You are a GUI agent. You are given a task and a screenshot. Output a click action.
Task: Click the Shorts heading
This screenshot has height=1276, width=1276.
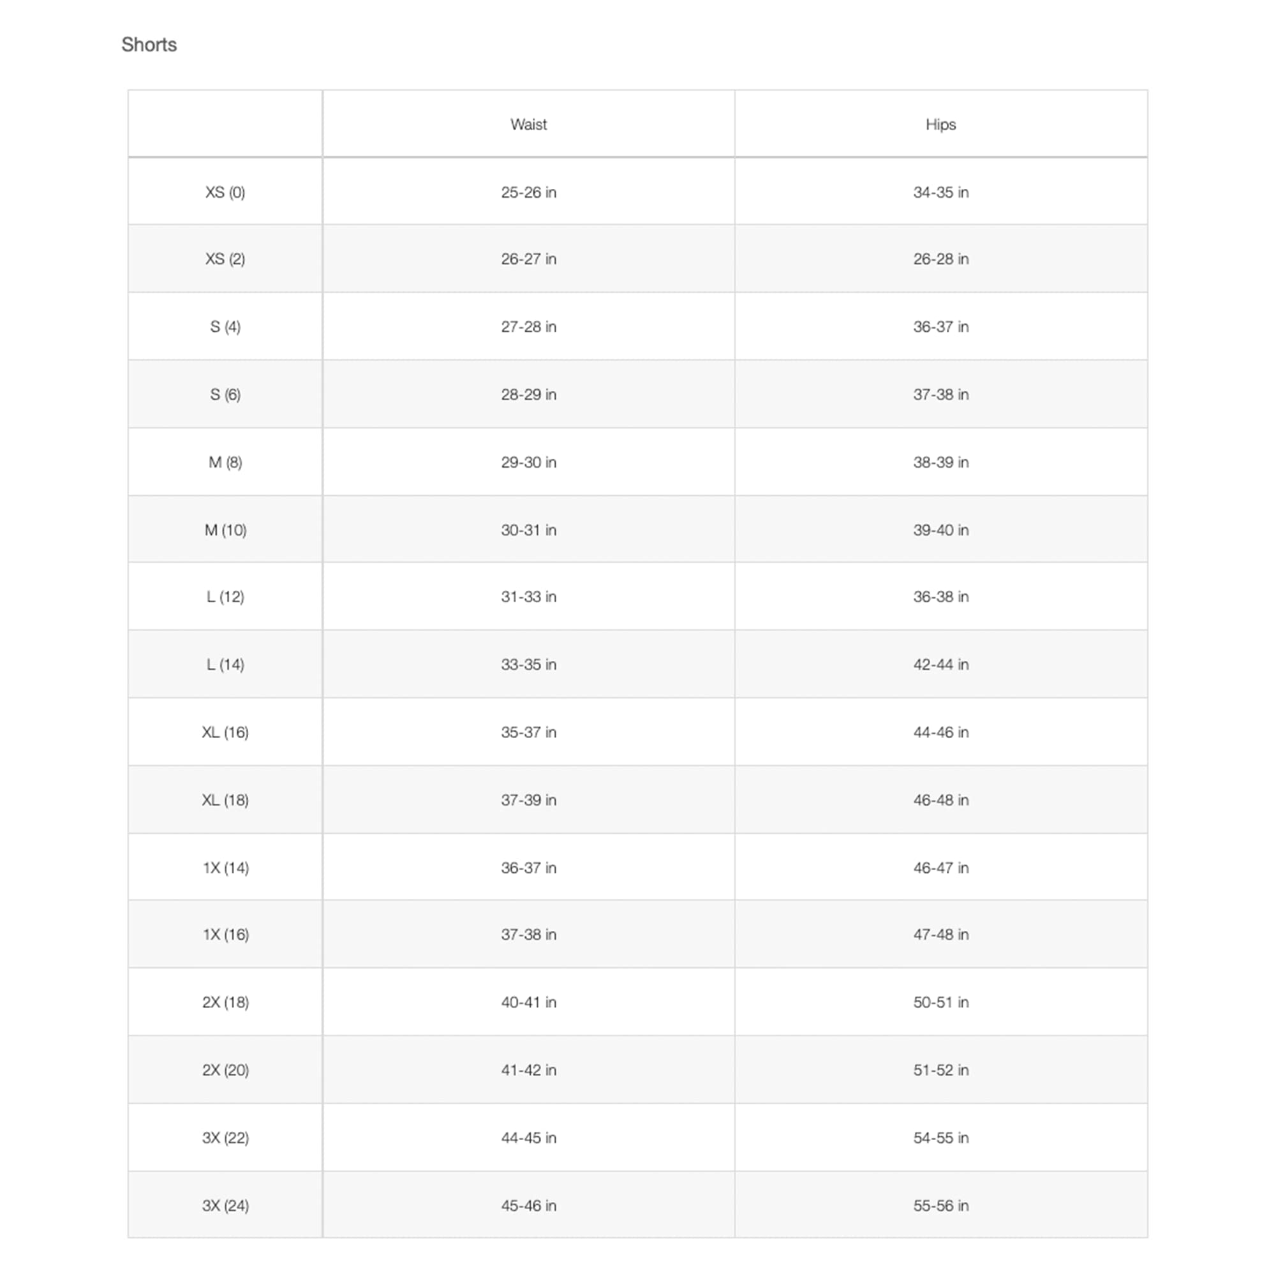click(x=149, y=45)
